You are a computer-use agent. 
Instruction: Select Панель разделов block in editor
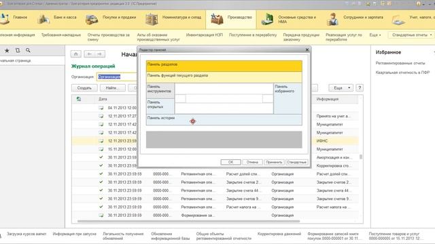click(x=224, y=66)
